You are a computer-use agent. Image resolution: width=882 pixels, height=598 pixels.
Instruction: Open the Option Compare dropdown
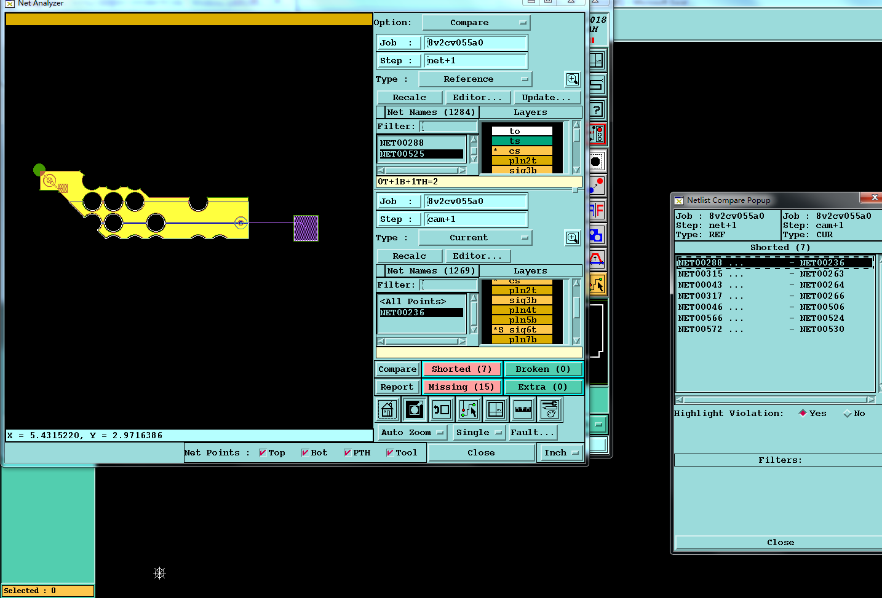[x=476, y=23]
